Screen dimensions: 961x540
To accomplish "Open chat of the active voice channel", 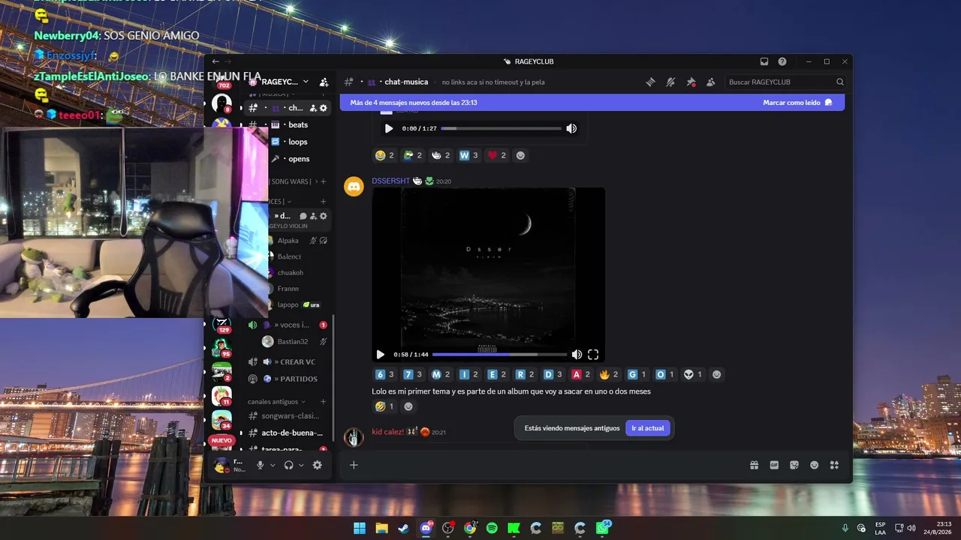I will (303, 216).
